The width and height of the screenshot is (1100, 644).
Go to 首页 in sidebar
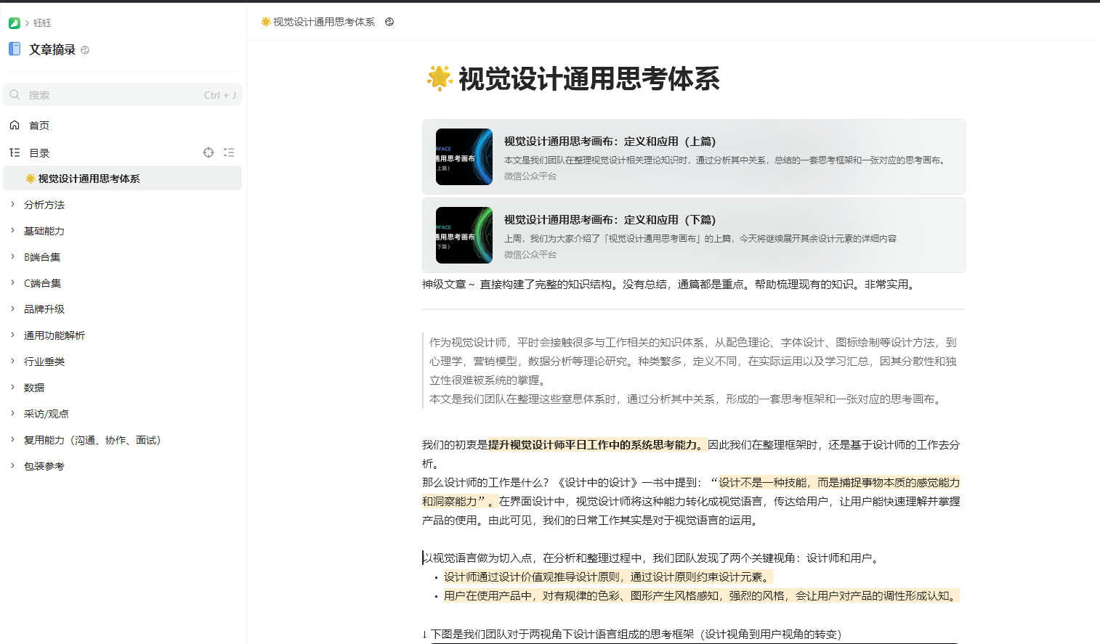[39, 126]
